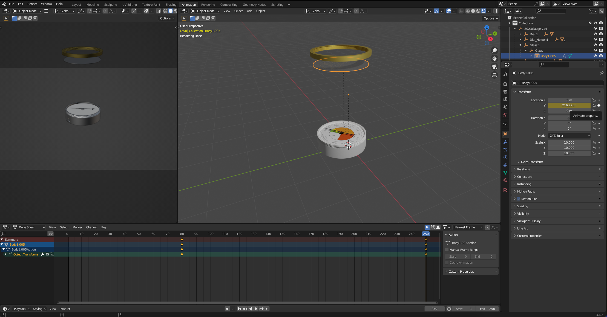Image resolution: width=607 pixels, height=317 pixels.
Task: Lock the Location X property
Action: (594, 100)
